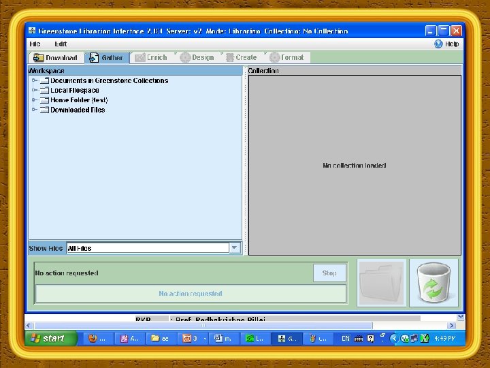Select 'Home Folder (test)' tree row

click(x=79, y=100)
